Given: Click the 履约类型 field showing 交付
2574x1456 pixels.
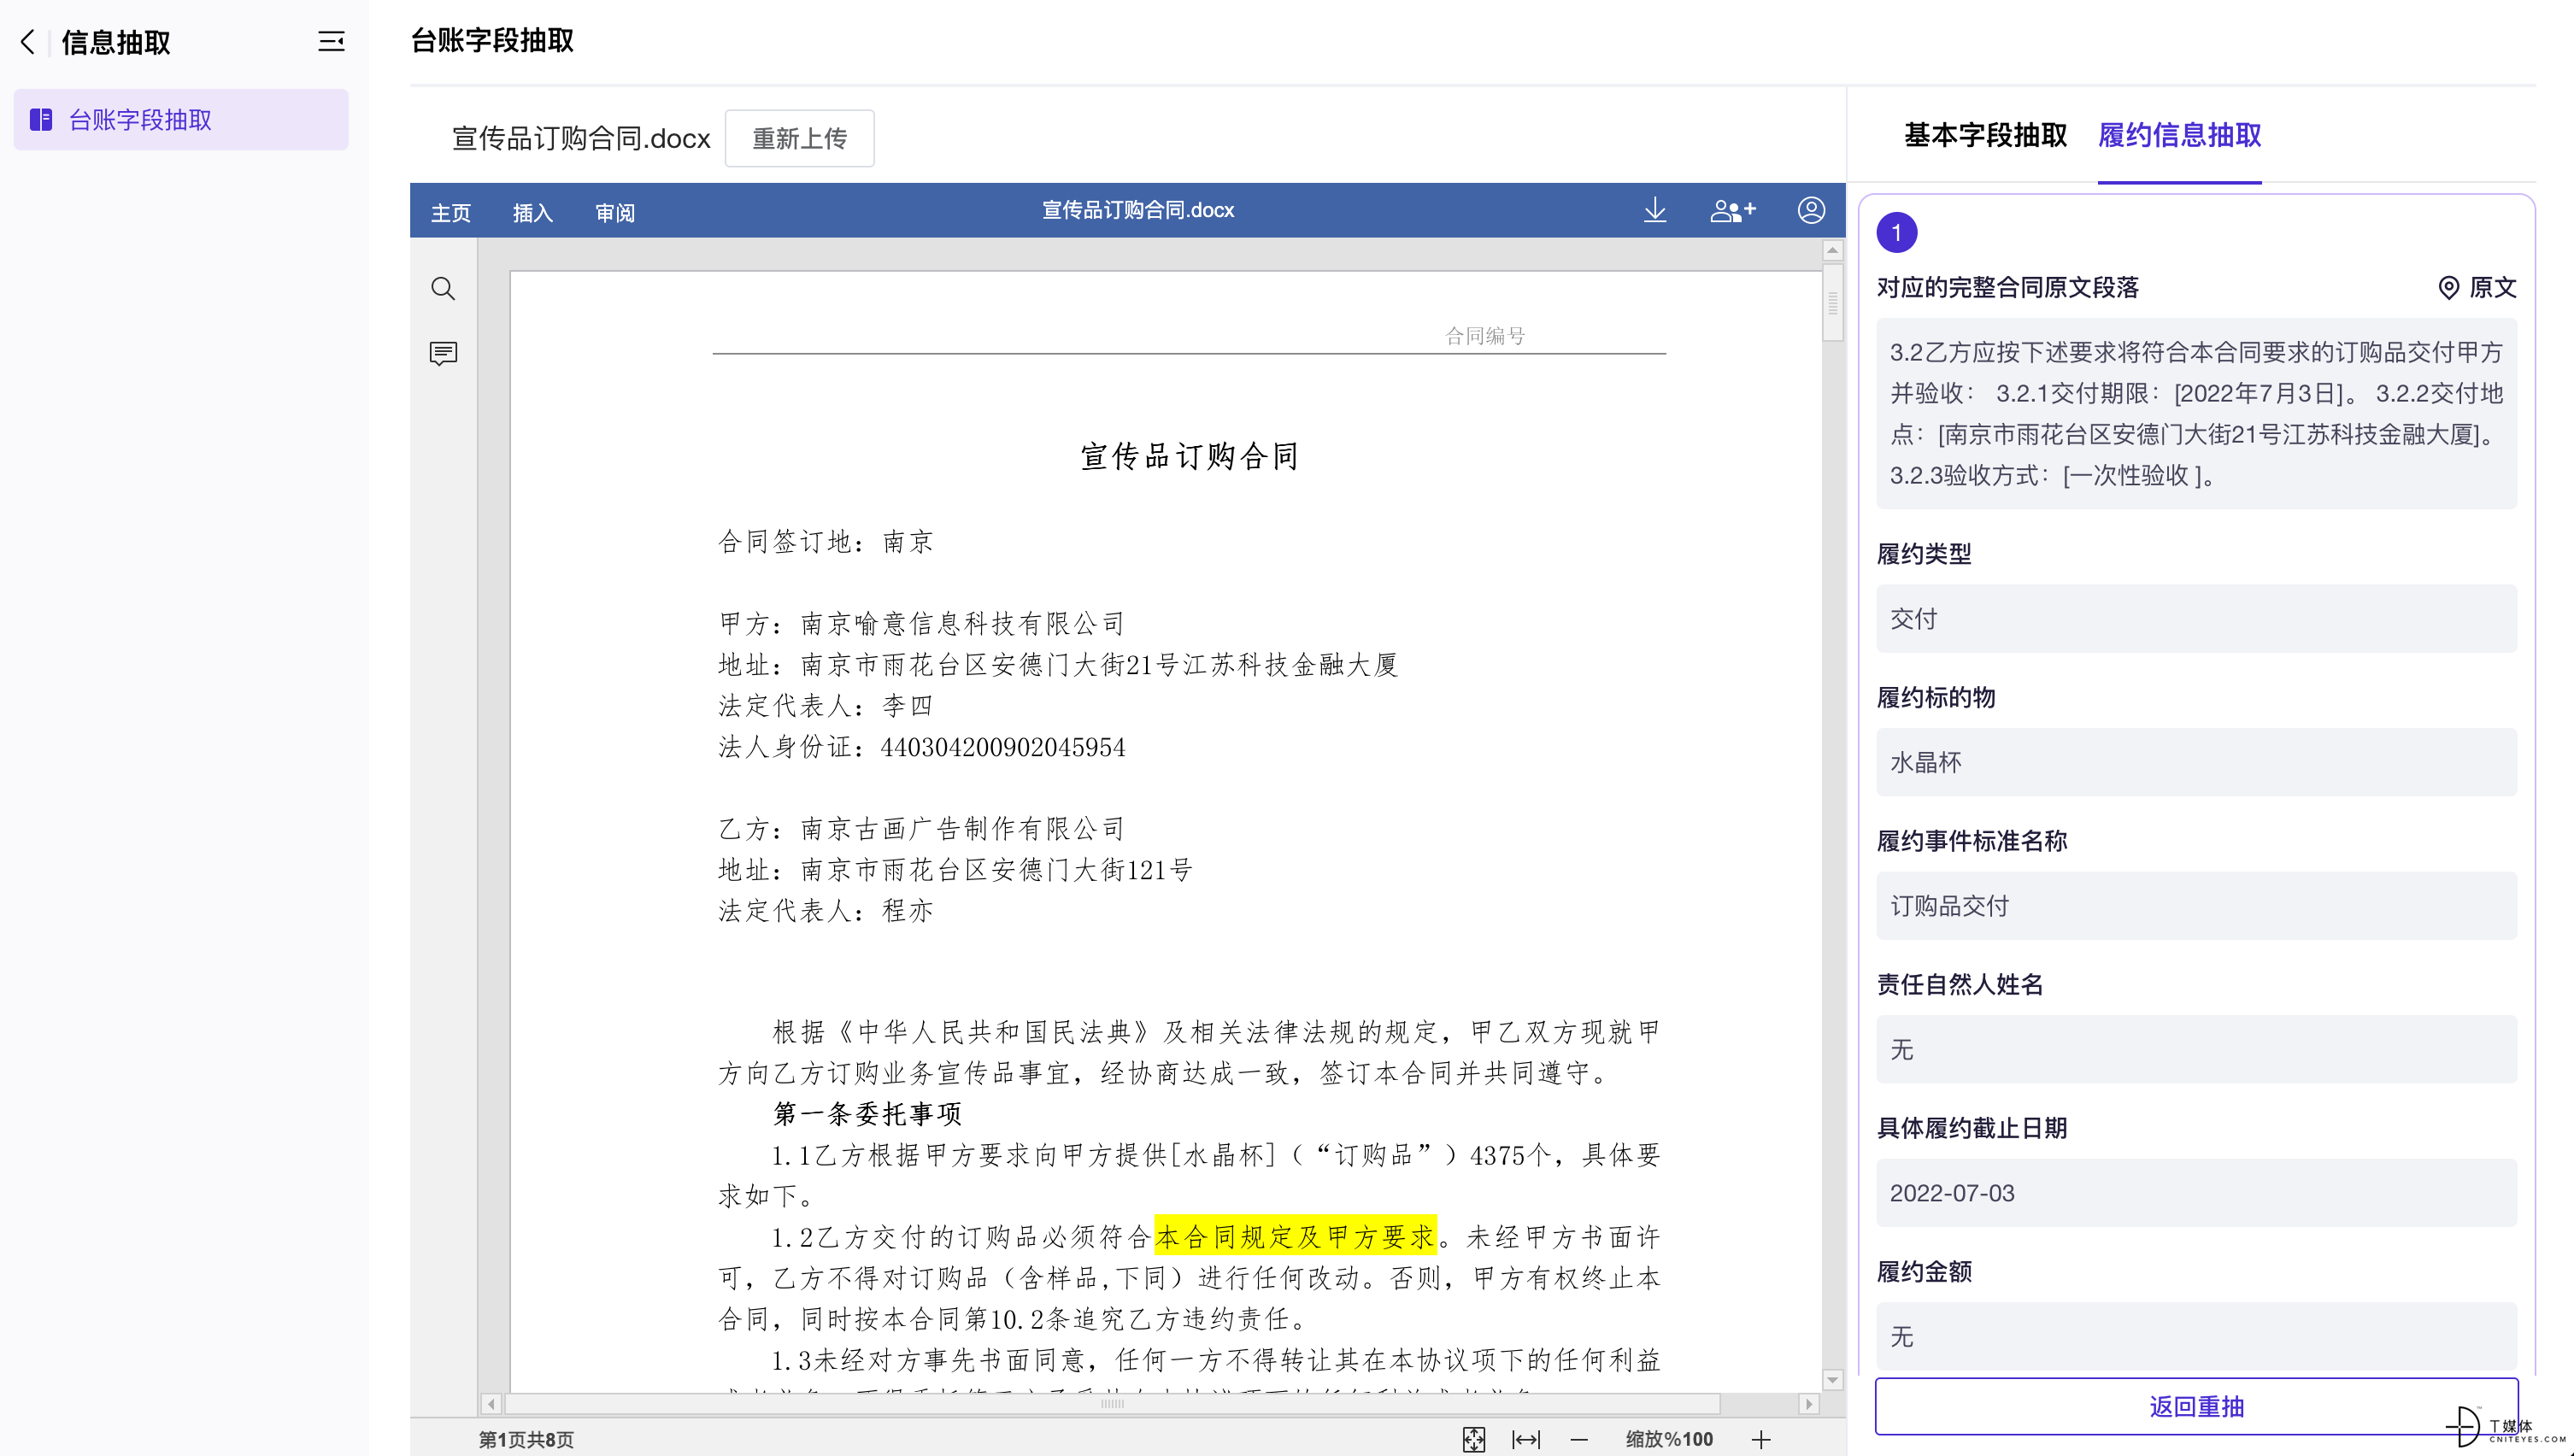Looking at the screenshot, I should point(2196,619).
